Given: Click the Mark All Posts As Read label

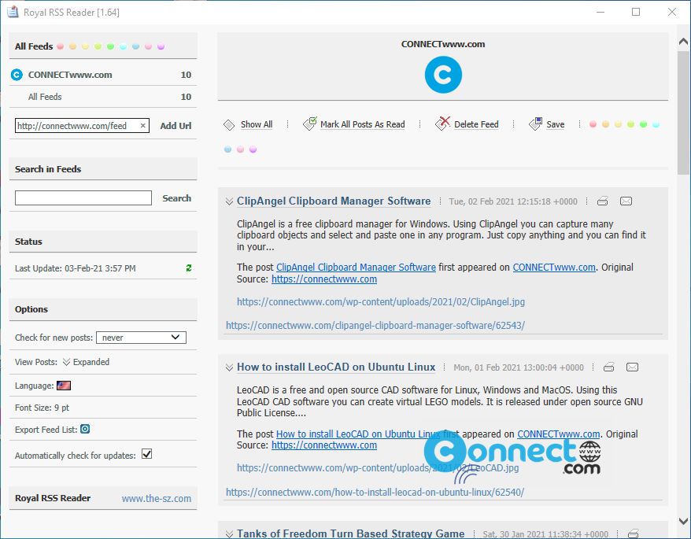Looking at the screenshot, I should 363,124.
